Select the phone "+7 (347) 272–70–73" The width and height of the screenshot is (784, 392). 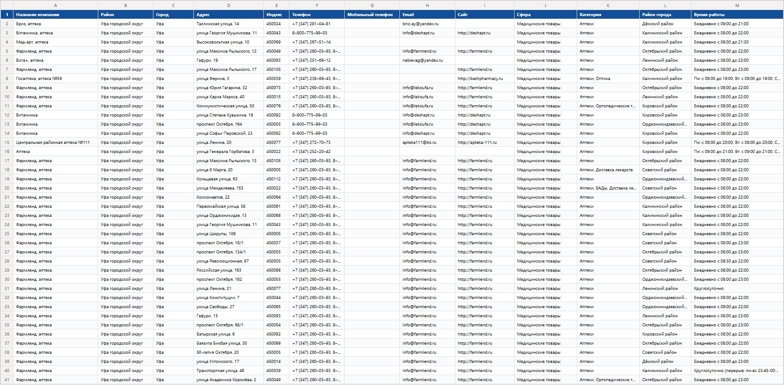coord(317,143)
